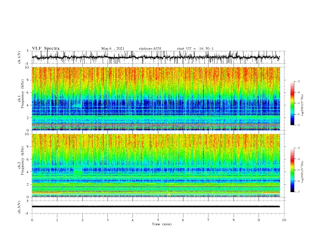The height and width of the screenshot is (247, 320).
Task: Click the "Time (min)" axis label
Action: [162, 224]
